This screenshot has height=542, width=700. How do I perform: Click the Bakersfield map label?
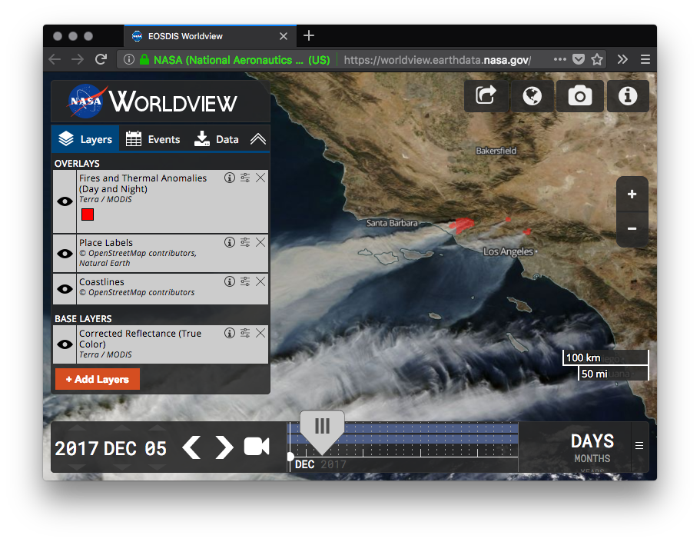pyautogui.click(x=496, y=151)
